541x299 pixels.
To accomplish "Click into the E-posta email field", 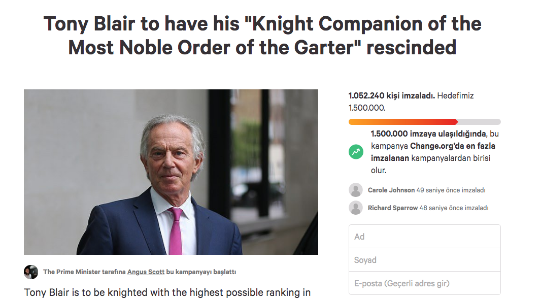I will coord(424,283).
